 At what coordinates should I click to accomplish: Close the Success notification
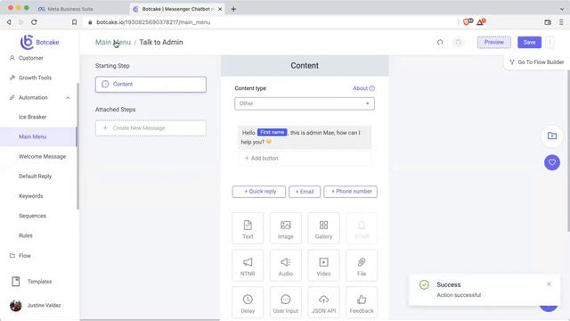pyautogui.click(x=549, y=284)
